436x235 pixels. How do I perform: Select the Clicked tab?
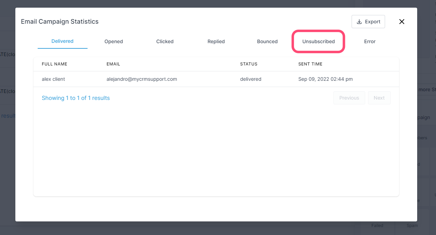[165, 41]
